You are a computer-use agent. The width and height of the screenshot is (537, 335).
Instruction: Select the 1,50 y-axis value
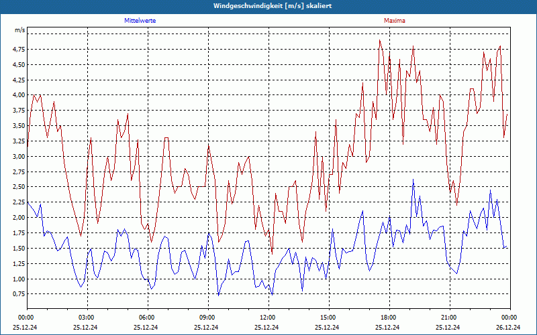click(19, 248)
